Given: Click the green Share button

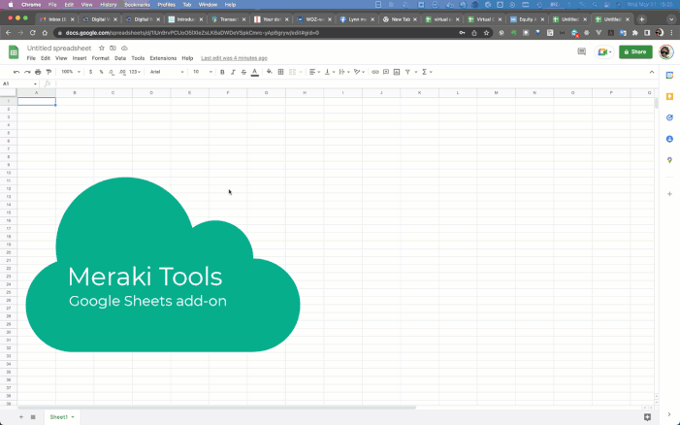Looking at the screenshot, I should point(635,51).
